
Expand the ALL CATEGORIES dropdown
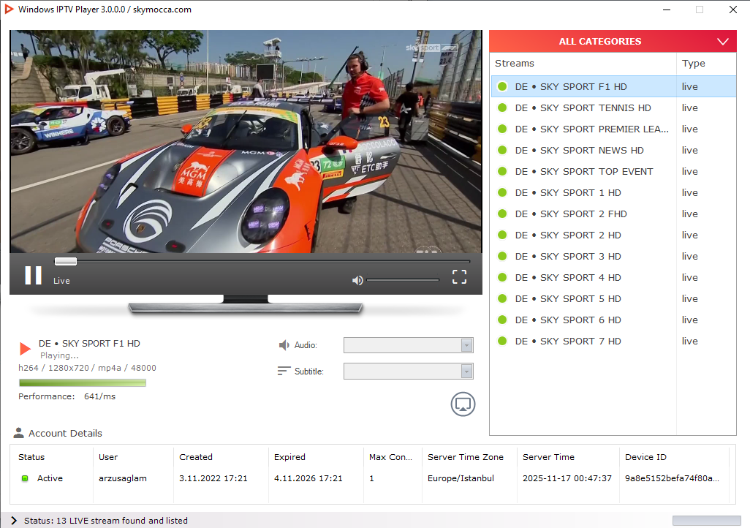(723, 42)
